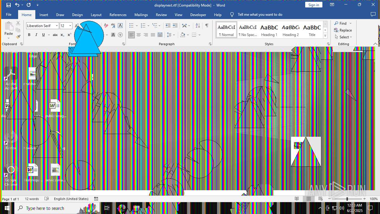Cut selection with the scissors icon
Image resolution: width=380 pixels, height=214 pixels.
18,23
